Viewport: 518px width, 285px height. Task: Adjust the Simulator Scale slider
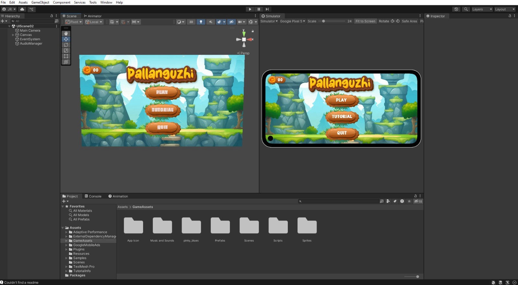point(332,21)
